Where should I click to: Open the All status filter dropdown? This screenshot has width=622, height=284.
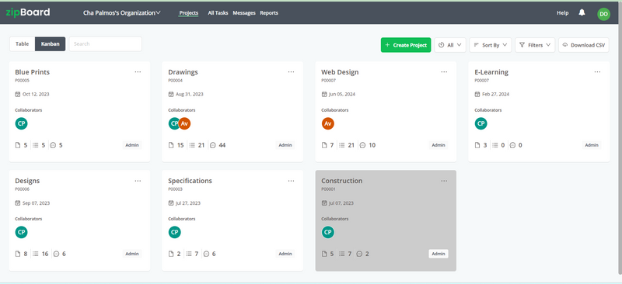[x=450, y=45]
